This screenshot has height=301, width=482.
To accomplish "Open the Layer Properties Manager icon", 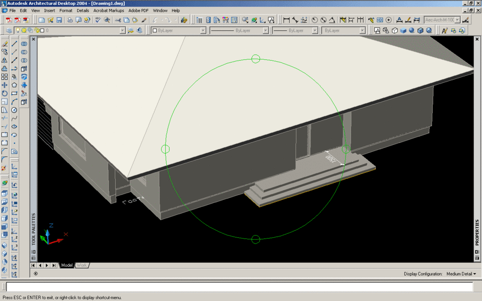I will 10,30.
